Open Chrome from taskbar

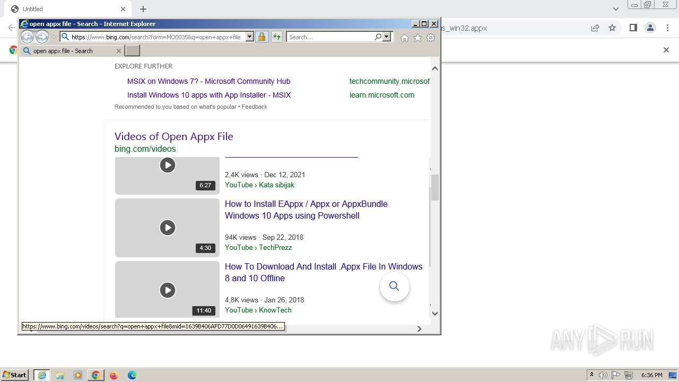tap(96, 375)
